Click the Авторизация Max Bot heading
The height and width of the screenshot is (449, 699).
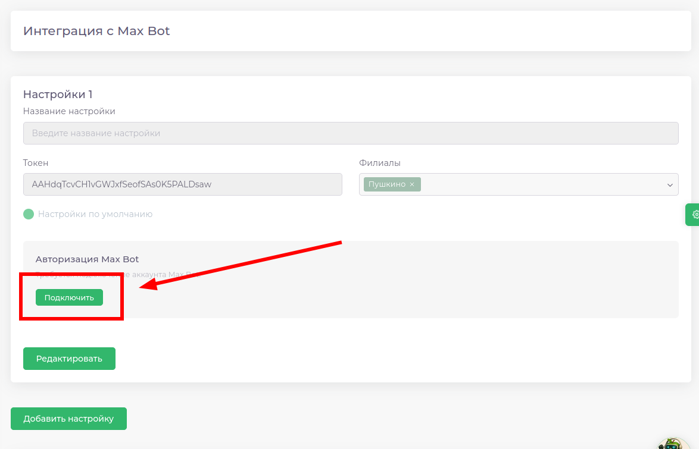coord(87,259)
